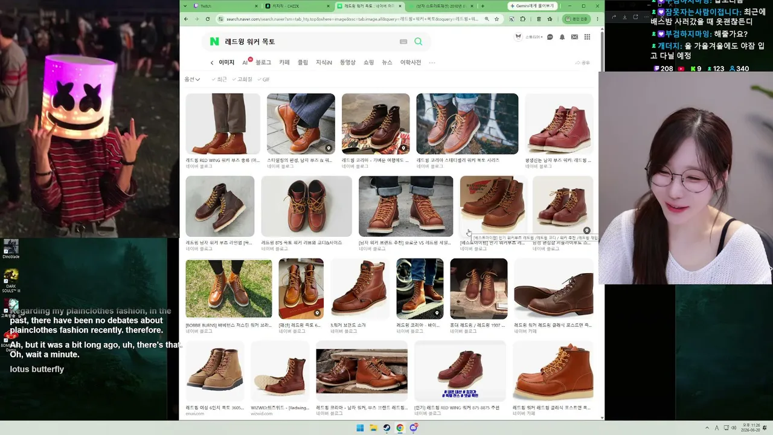Screen dimensions: 773x435
Task: Click the 레드윙 남자 워커 부츠 라인업 caption link
Action: coord(219,242)
